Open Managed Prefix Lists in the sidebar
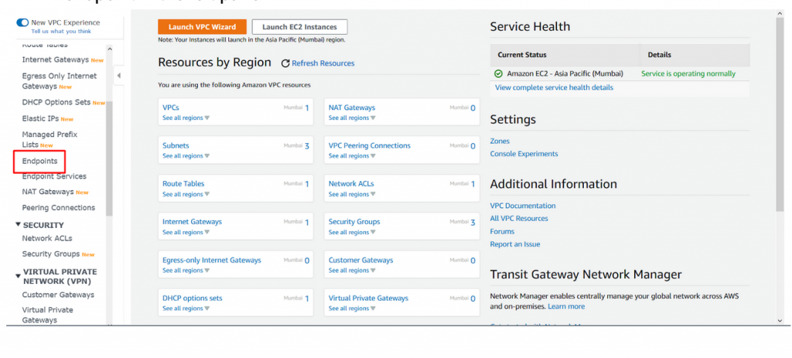Screen dimensions: 792x358 pyautogui.click(x=49, y=139)
